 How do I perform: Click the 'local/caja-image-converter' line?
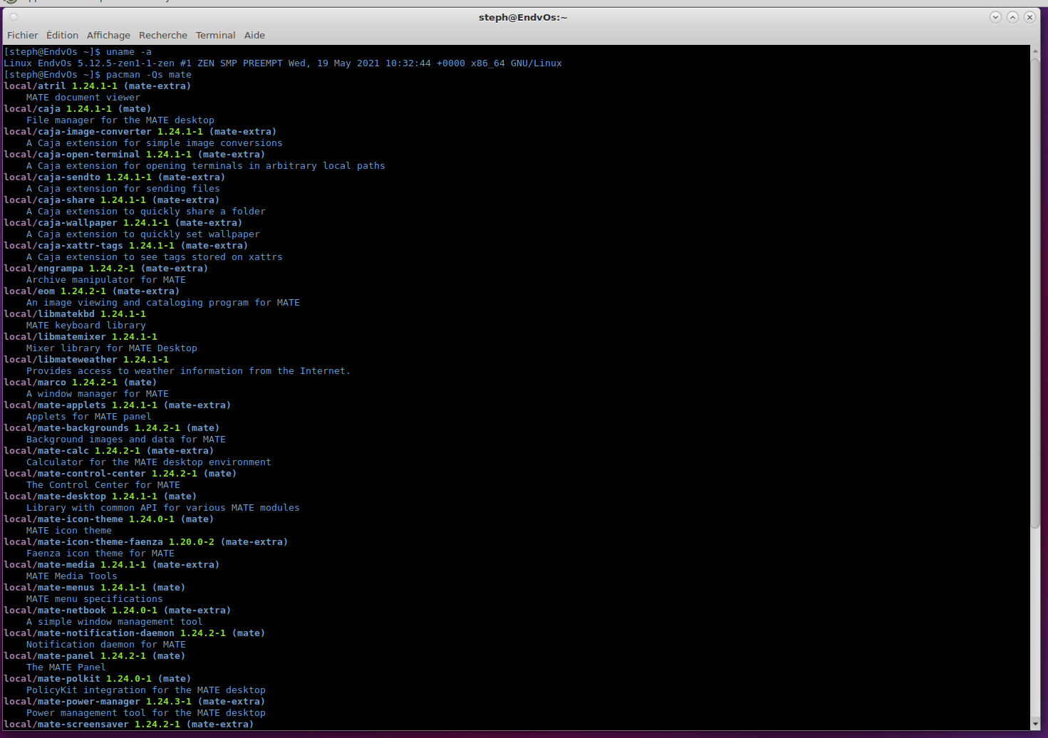point(140,132)
